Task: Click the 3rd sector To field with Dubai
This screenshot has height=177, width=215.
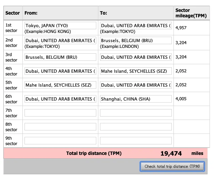Action: (x=136, y=57)
